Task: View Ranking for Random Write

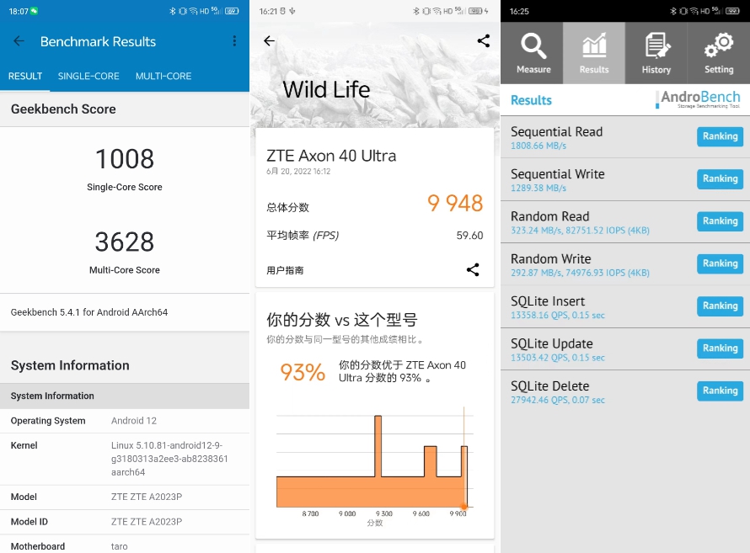Action: point(720,263)
